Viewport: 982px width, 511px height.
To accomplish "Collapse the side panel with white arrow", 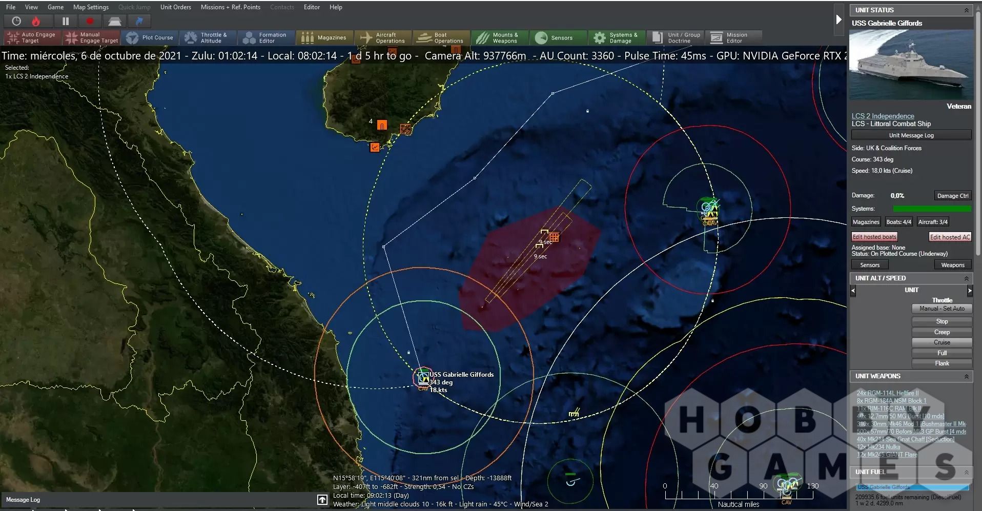I will [x=838, y=19].
